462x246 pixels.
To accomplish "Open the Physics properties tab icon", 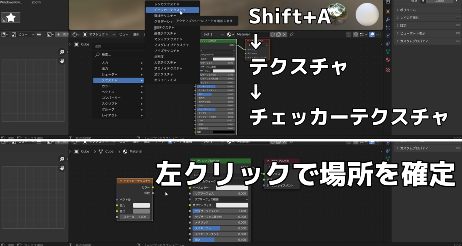I will click(x=388, y=35).
